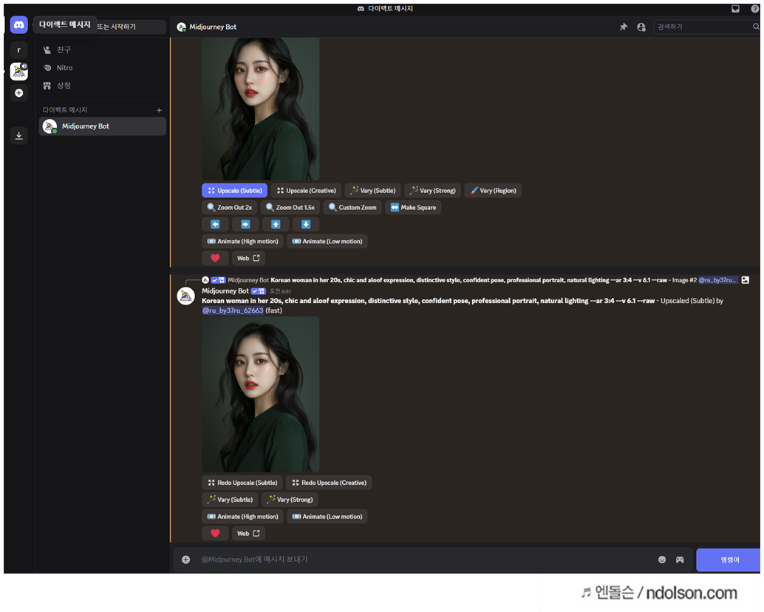Open the Midjourney sailboat server icon

point(19,71)
